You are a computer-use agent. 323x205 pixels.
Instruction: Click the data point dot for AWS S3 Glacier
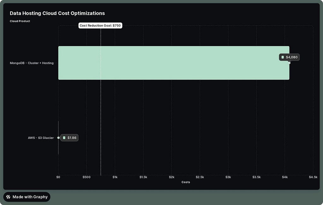(x=58, y=138)
